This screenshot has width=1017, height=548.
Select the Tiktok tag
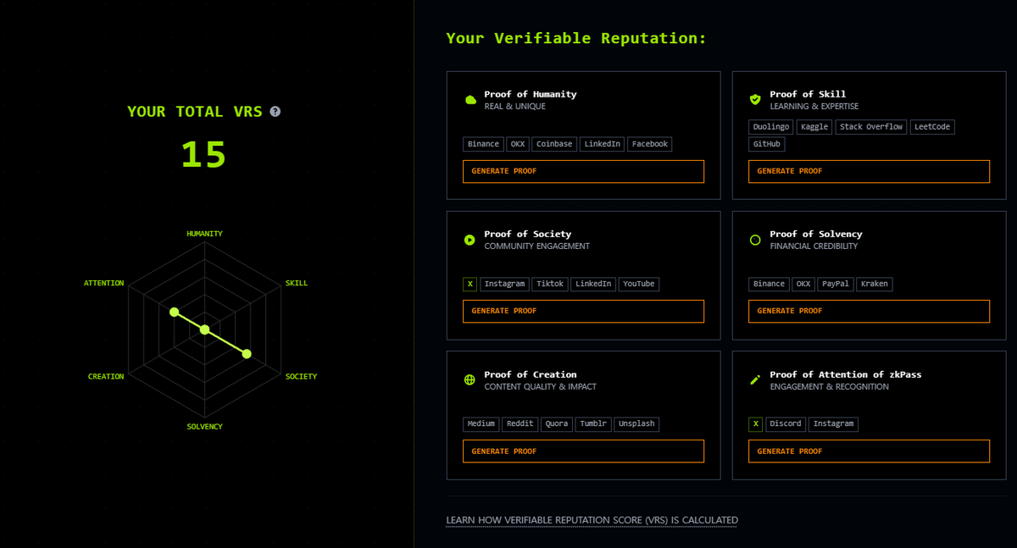click(x=550, y=284)
